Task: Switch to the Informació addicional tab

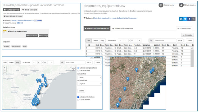Action: coord(123,28)
